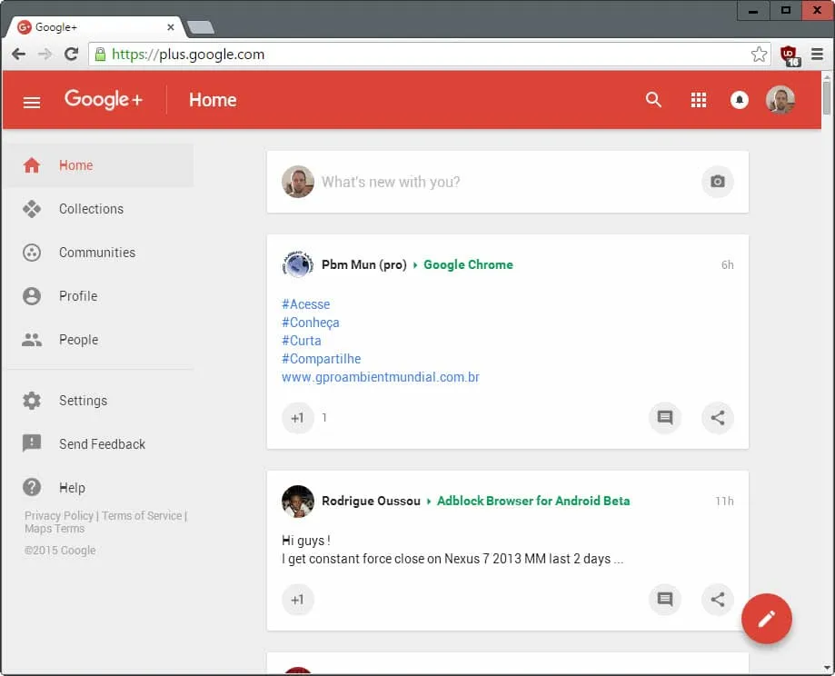Click the scrollbar down arrow
Screen dimensions: 835x676
[x=825, y=669]
